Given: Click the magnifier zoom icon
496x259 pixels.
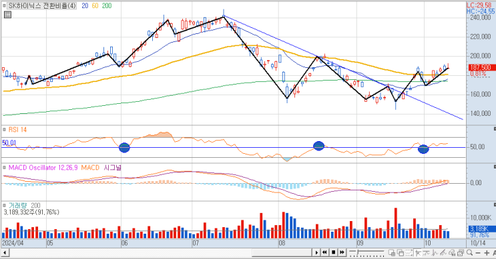Looking at the screenshot, I should coord(470,252).
